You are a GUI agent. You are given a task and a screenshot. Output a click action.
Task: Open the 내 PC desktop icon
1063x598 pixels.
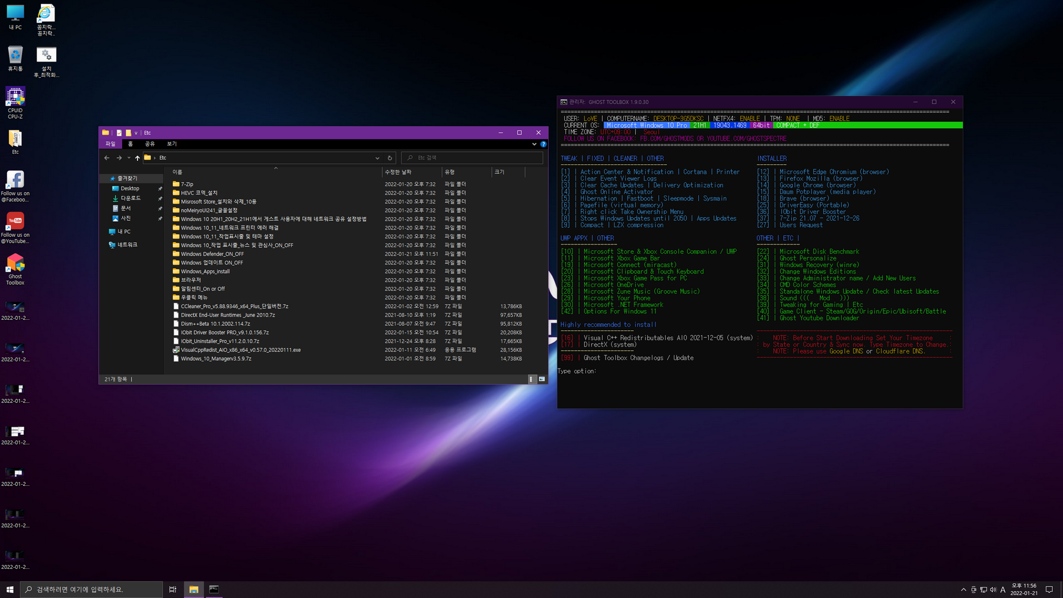pos(15,17)
